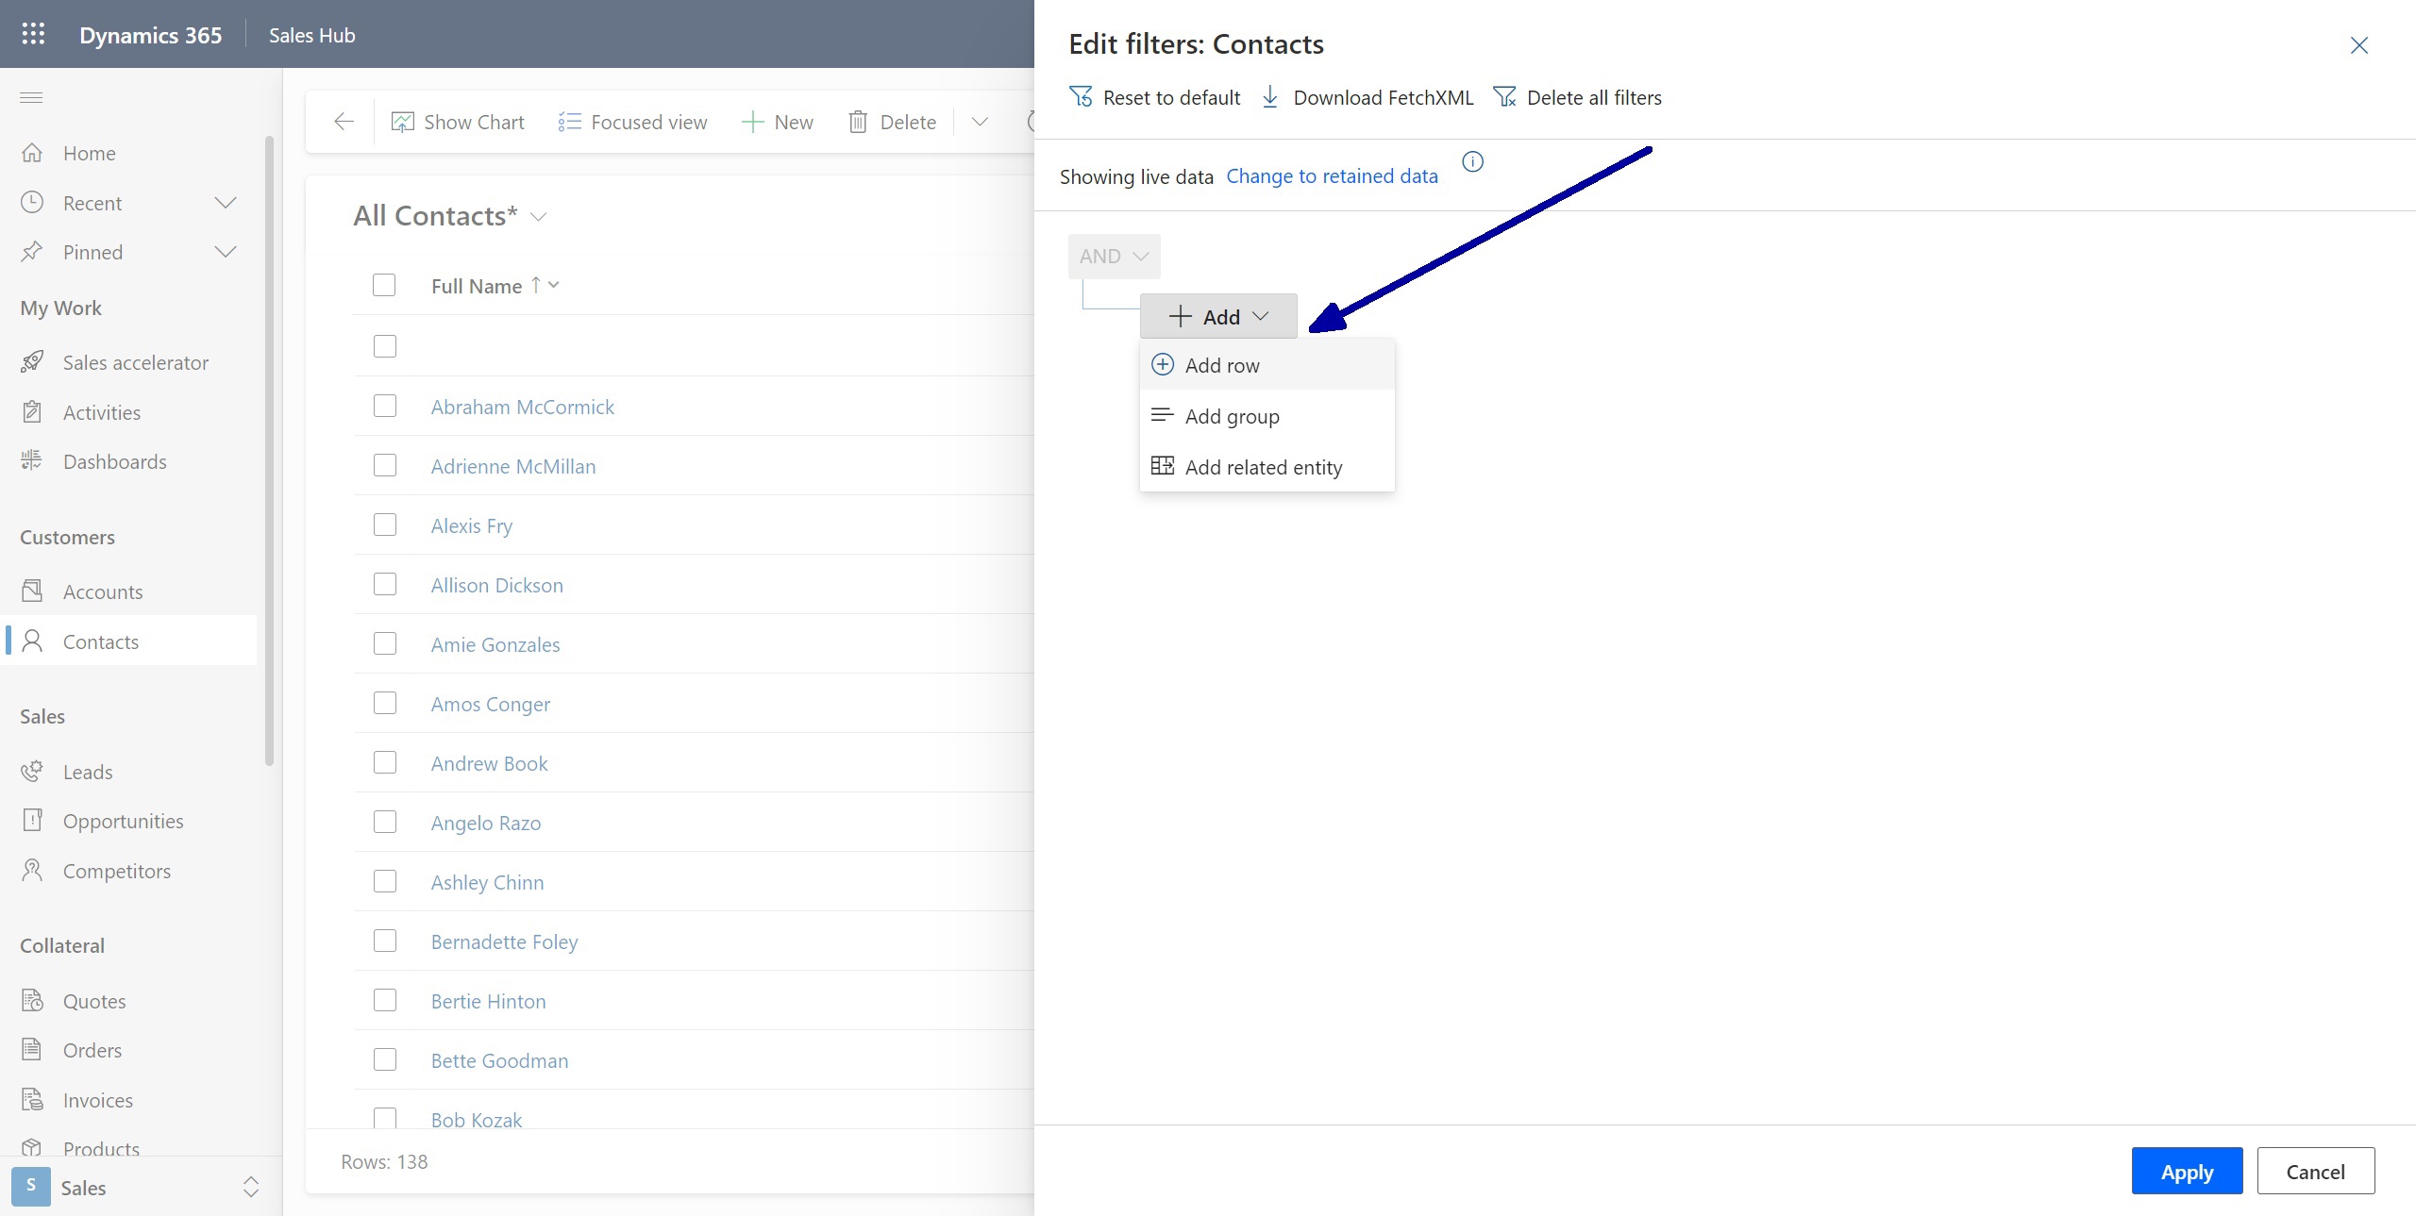Click the sidebar vertical scrollbar
The image size is (2416, 1216).
click(x=270, y=451)
